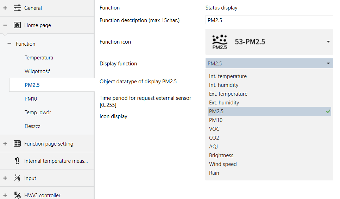Click the Function description text field

(x=269, y=20)
